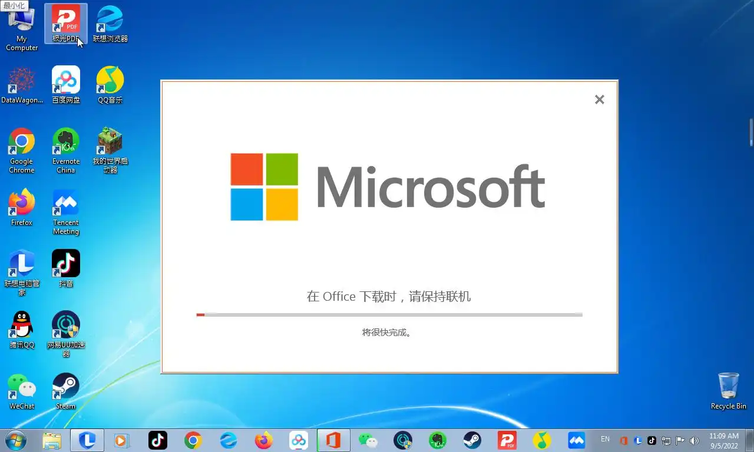Image resolution: width=754 pixels, height=452 pixels.
Task: Open the media player taskbar icon
Action: [x=122, y=440]
